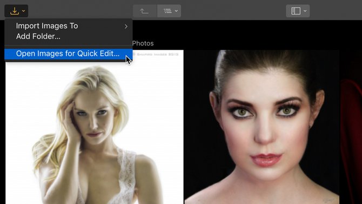Choose Open Images for Quick Edit...
Image resolution: width=362 pixels, height=204 pixels.
[x=68, y=54]
